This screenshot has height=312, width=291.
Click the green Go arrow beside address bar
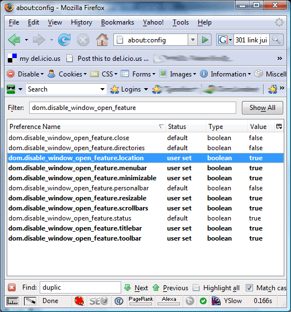[204, 40]
